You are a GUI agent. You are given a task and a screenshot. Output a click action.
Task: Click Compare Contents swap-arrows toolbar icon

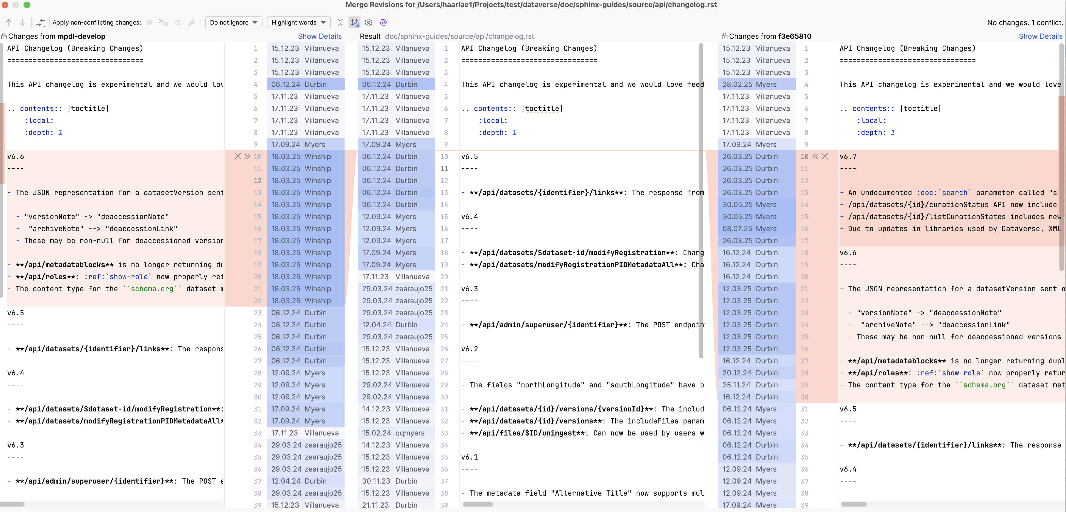pos(40,22)
